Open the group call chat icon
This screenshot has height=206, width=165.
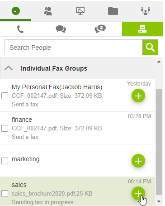pyautogui.click(x=100, y=29)
